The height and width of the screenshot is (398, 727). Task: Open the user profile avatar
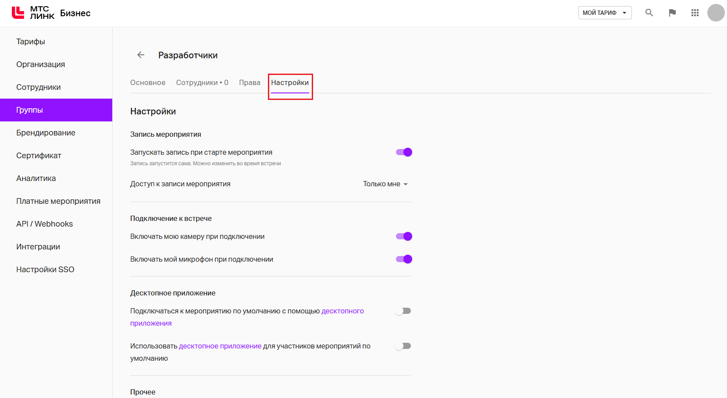coord(716,13)
